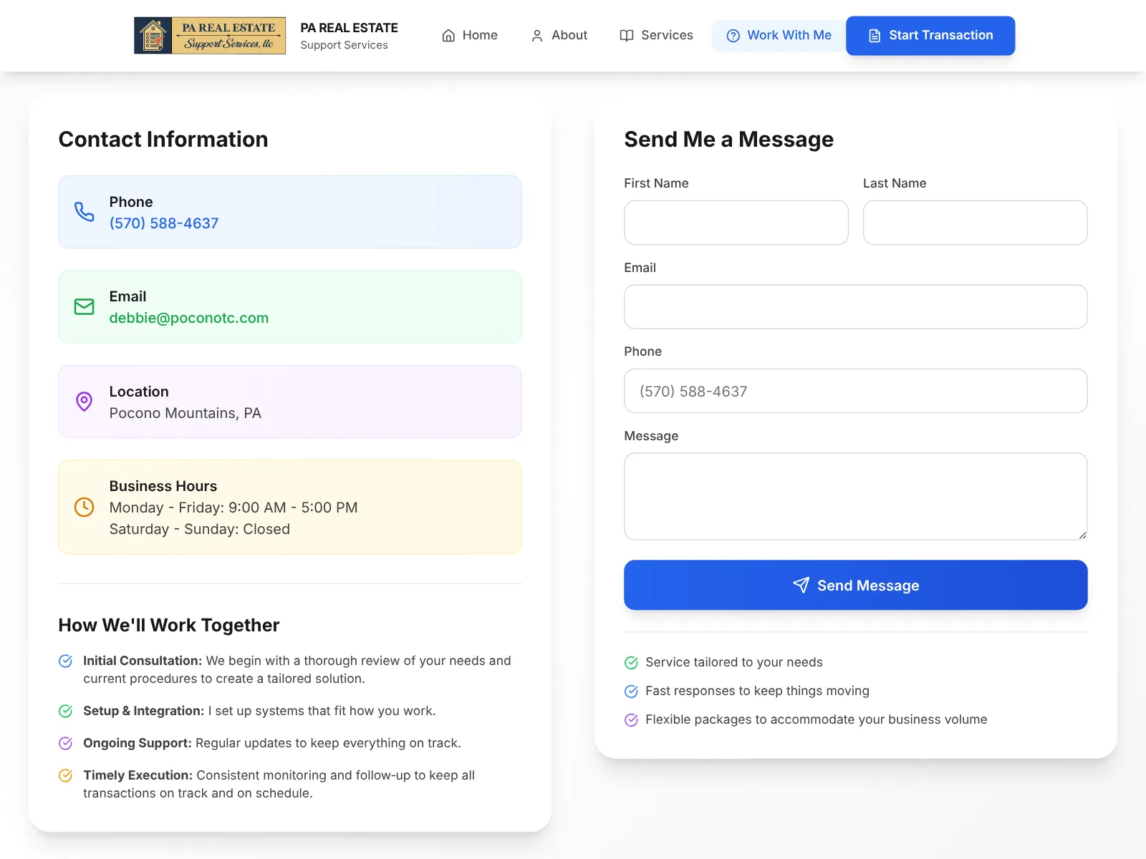Click the Start Transaction button

pyautogui.click(x=930, y=36)
